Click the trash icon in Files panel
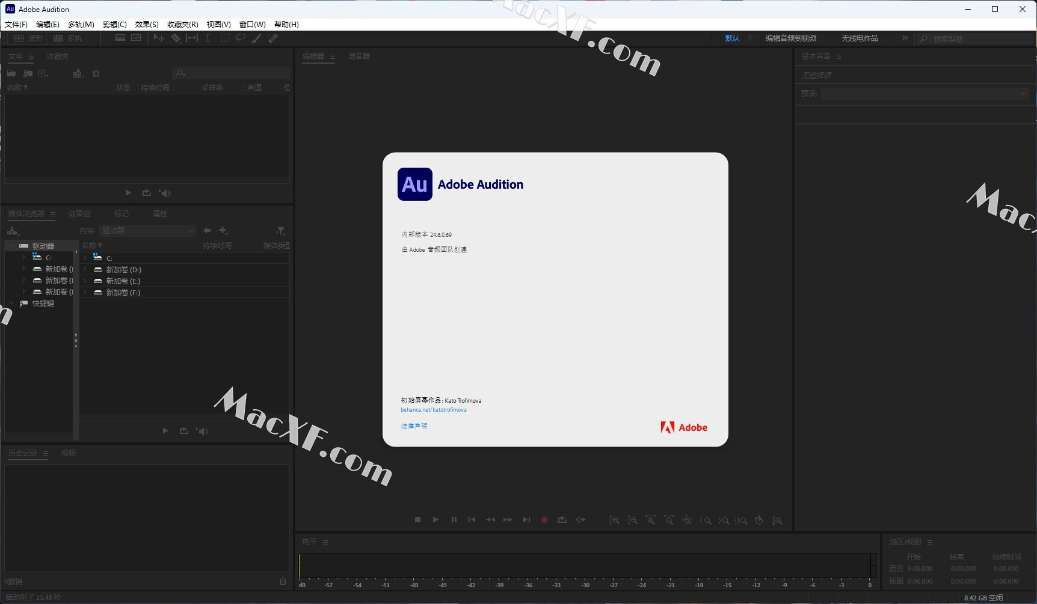The image size is (1037, 604). click(x=96, y=73)
